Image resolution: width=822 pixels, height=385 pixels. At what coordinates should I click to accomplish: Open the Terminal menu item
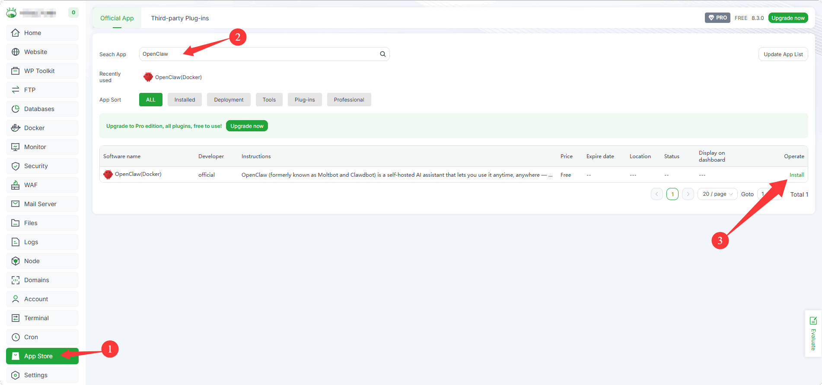pyautogui.click(x=42, y=318)
